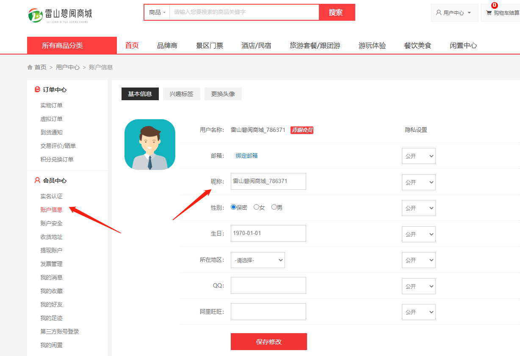Click the 会员中心 section icon
Screen dimensions: 520x356
click(x=37, y=181)
